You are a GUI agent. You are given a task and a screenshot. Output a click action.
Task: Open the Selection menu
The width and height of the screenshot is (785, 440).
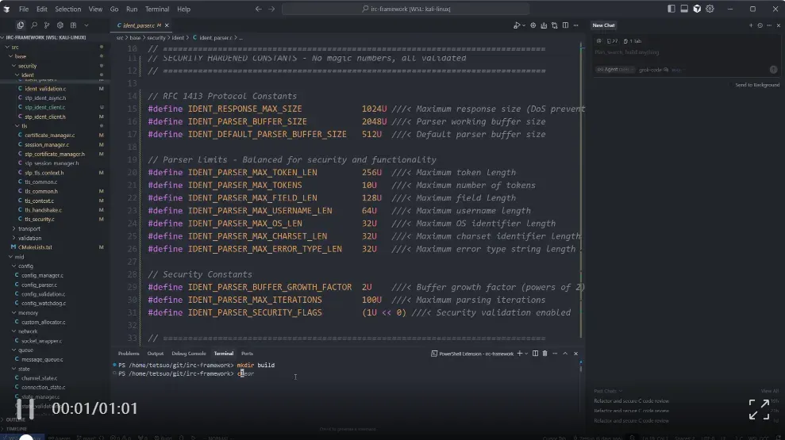click(x=67, y=9)
